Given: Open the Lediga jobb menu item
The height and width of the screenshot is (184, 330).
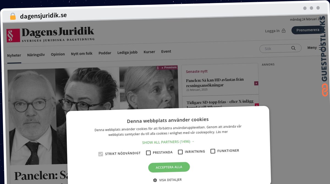Looking at the screenshot, I should [x=127, y=52].
